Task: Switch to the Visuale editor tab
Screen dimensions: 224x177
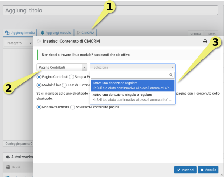Action: 196,34
